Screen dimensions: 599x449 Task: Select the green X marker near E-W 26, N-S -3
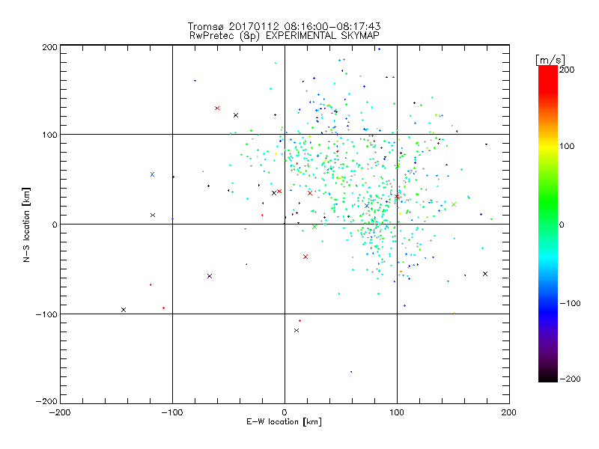(x=314, y=227)
